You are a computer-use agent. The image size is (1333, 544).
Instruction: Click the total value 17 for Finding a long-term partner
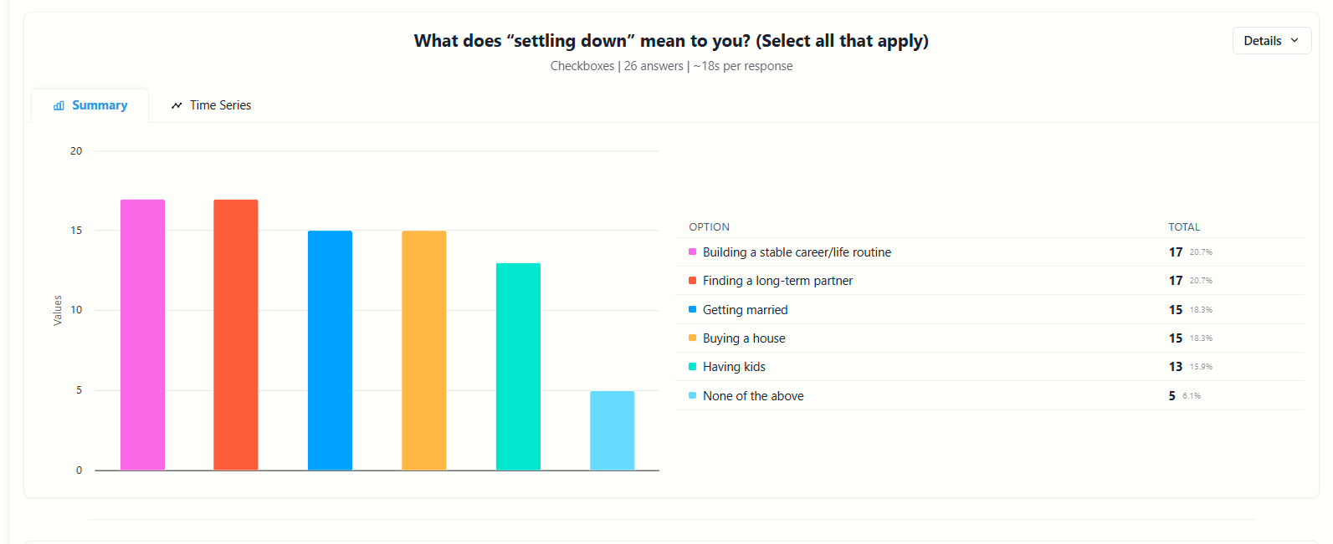1174,281
